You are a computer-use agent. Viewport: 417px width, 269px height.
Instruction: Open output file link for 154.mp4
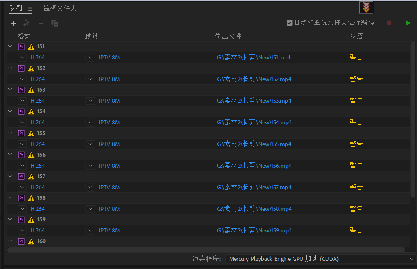pos(254,122)
